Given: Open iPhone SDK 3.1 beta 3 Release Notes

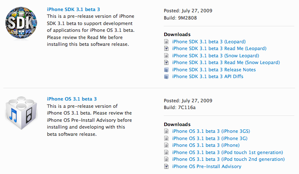Looking at the screenshot, I should pyautogui.click(x=214, y=70).
